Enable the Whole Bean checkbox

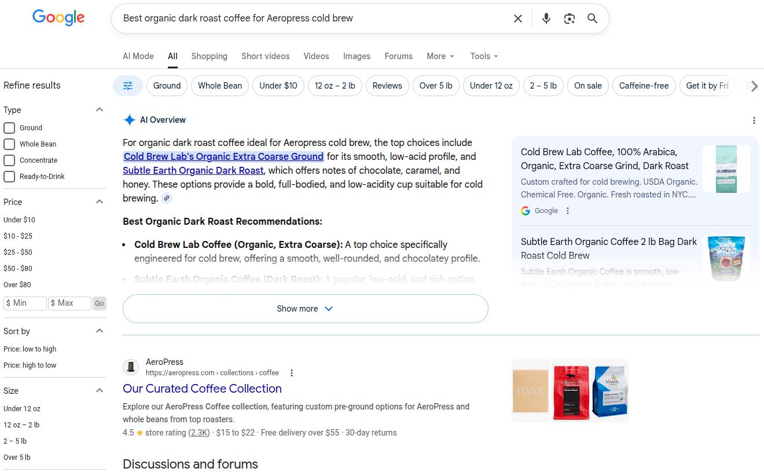9,144
